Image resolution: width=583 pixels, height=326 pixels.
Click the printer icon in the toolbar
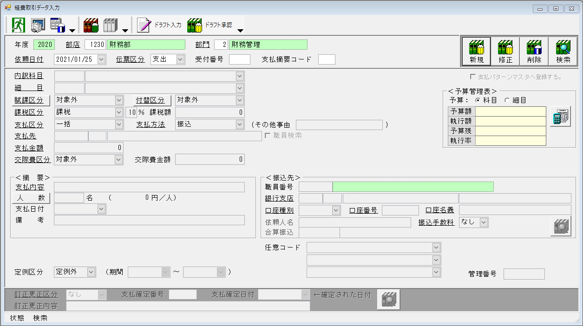[x=38, y=25]
